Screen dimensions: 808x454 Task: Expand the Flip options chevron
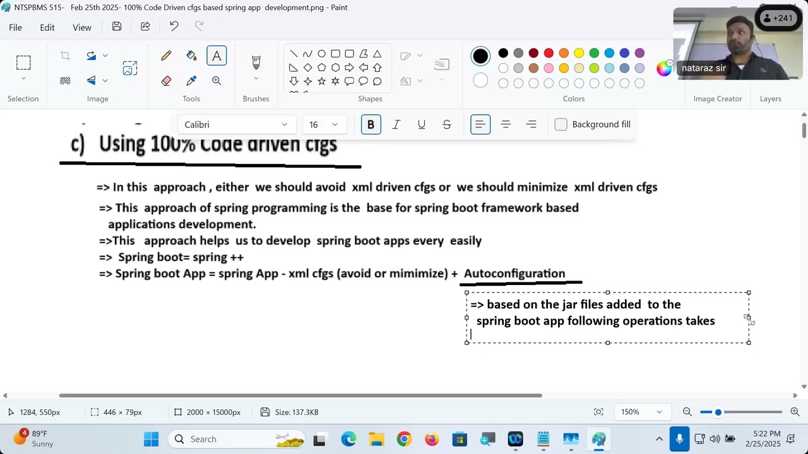pyautogui.click(x=105, y=81)
